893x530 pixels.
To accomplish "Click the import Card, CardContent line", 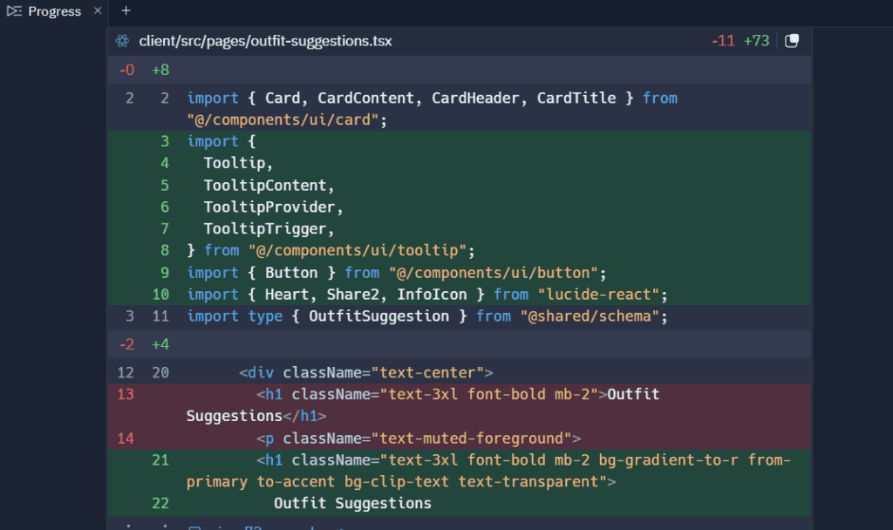I will click(460, 109).
